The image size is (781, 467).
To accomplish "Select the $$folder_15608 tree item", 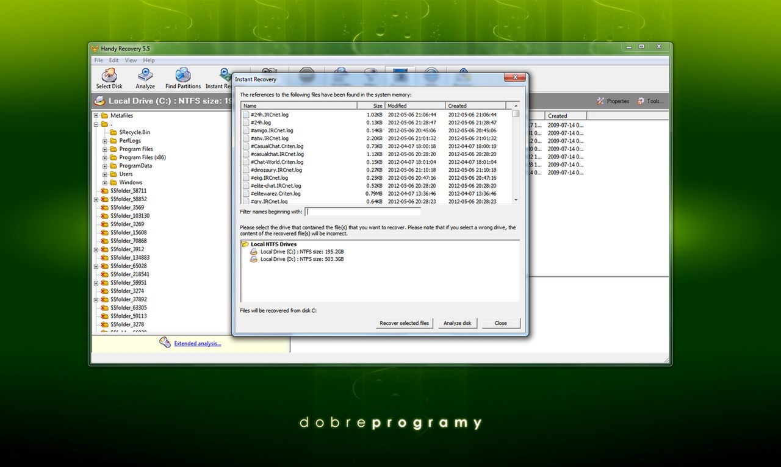I will tap(129, 232).
